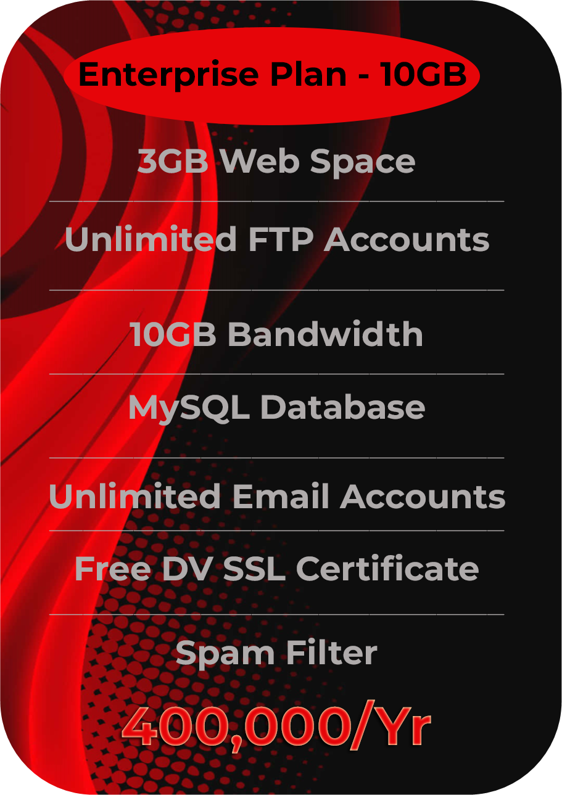The image size is (562, 795).
Task: Click the divider line below 10GB Bandwidth
Action: [x=276, y=374]
